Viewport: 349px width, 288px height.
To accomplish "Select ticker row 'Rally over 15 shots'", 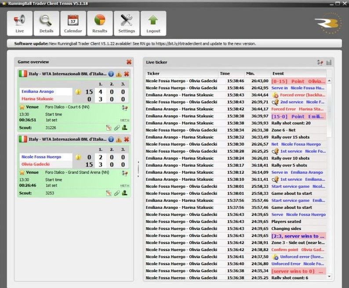I will 236,137.
